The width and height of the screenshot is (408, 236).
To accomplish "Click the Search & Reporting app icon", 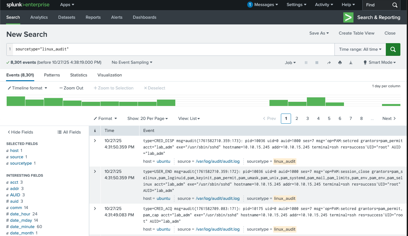I will click(x=348, y=17).
